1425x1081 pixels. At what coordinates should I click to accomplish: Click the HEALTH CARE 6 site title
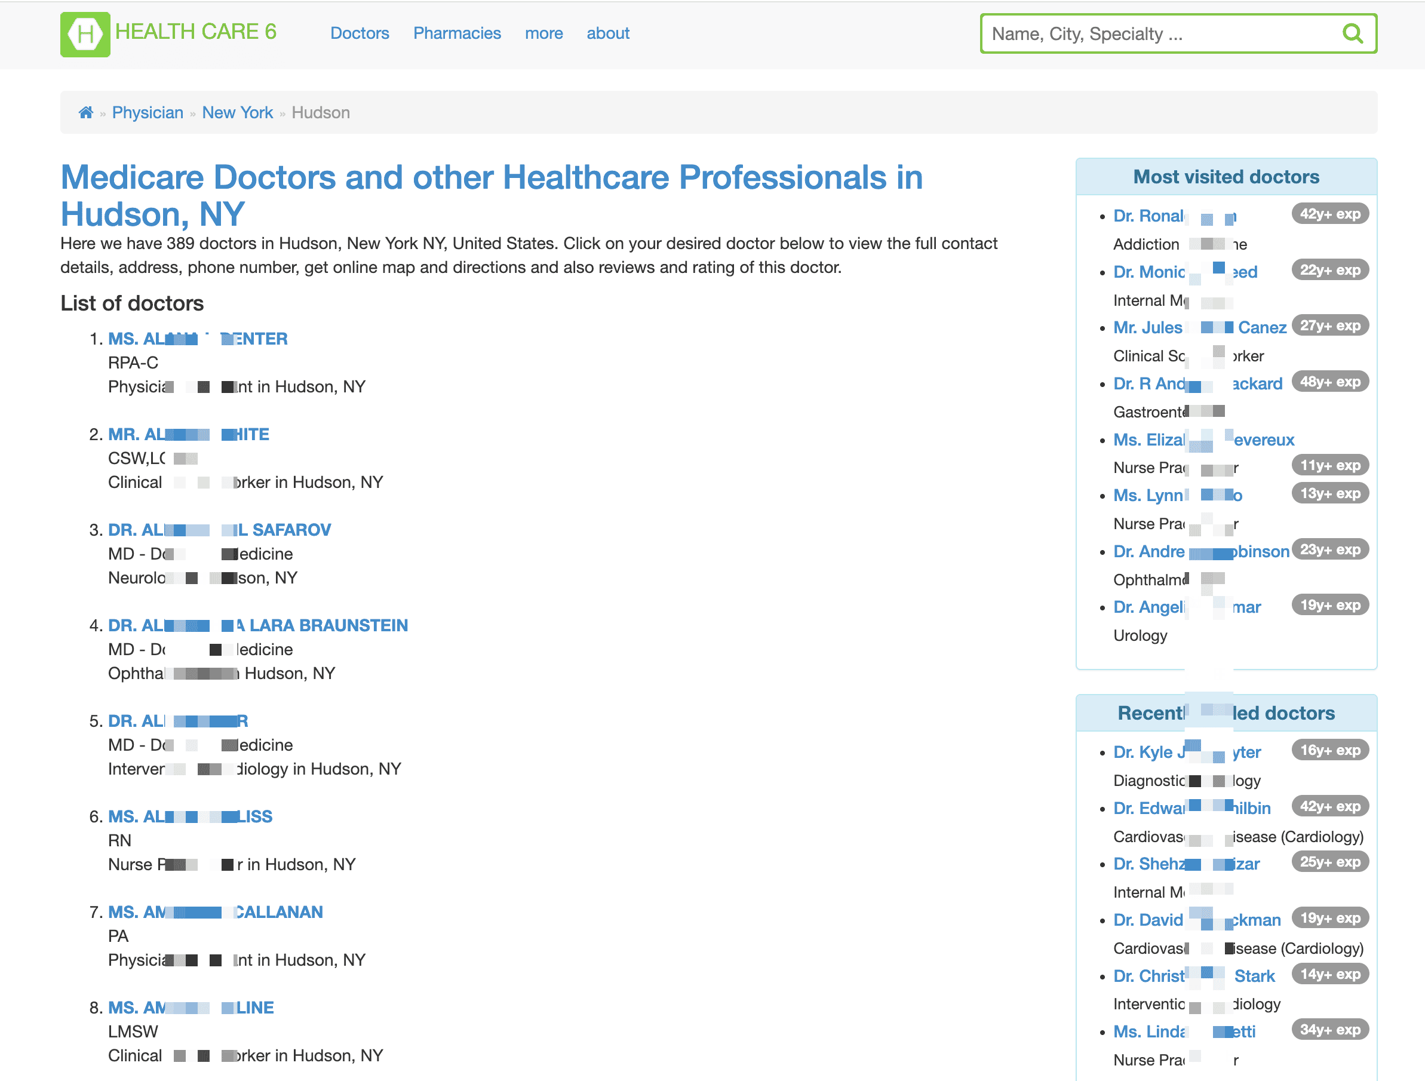[196, 32]
